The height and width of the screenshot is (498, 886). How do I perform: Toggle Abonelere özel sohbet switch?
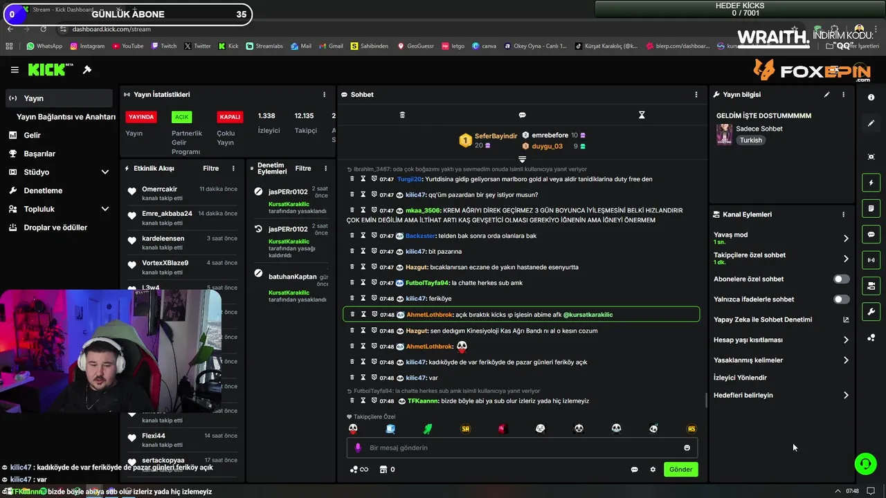[x=841, y=279]
